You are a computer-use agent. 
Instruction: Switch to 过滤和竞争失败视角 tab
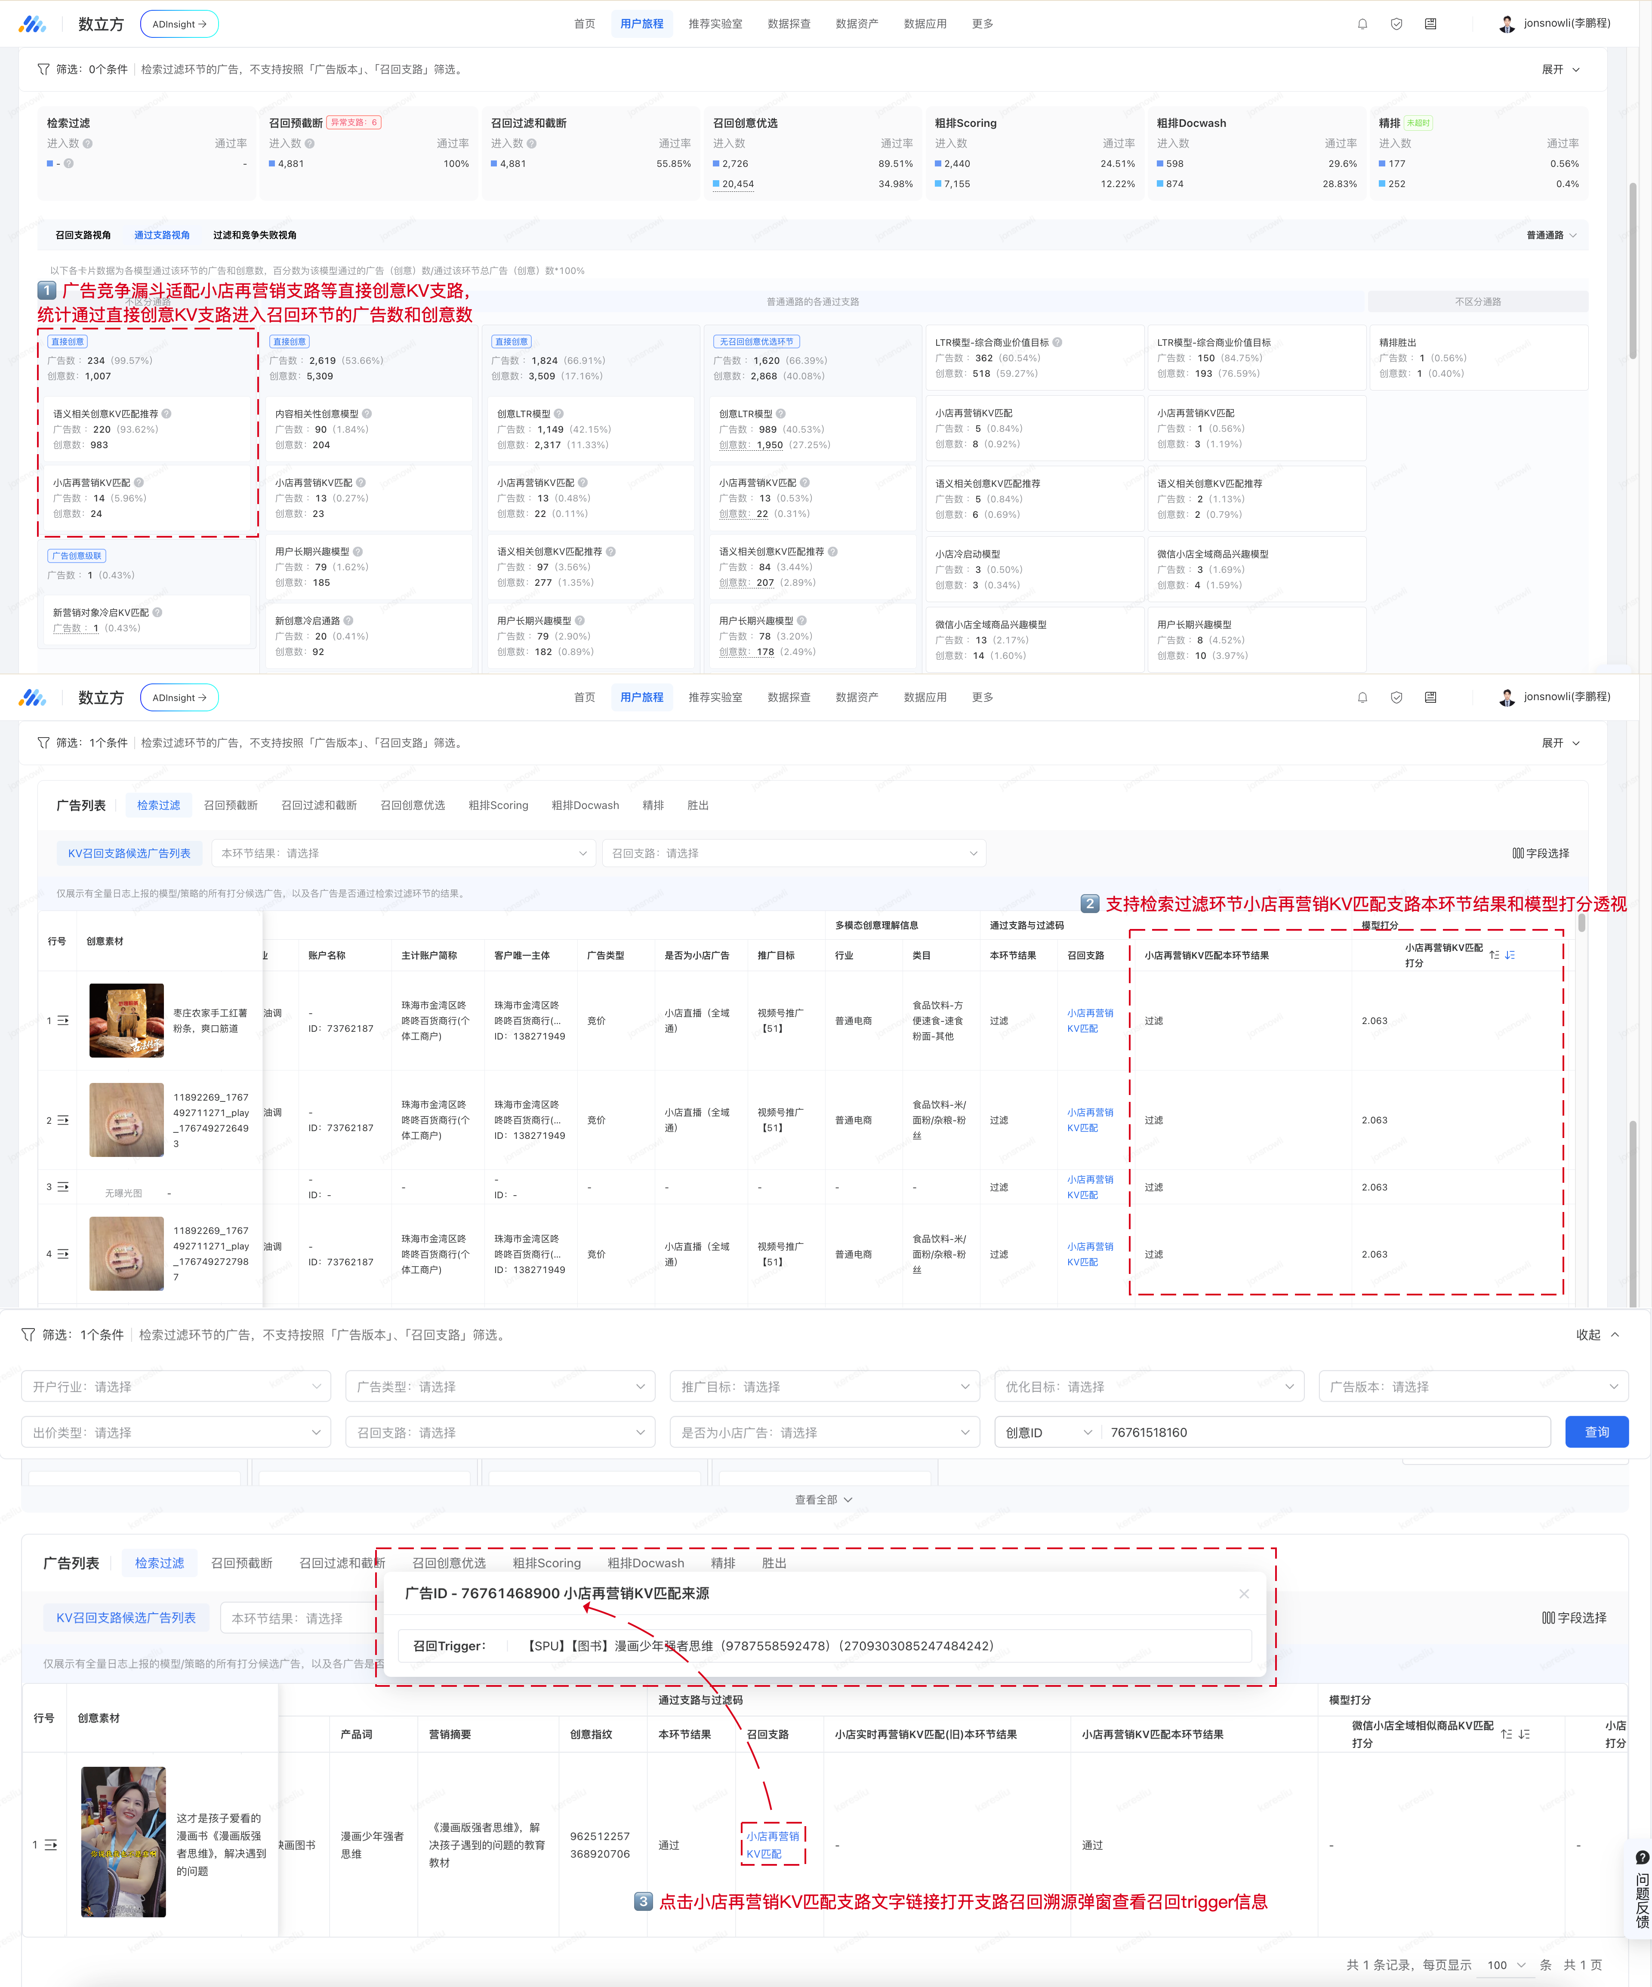pyautogui.click(x=254, y=235)
